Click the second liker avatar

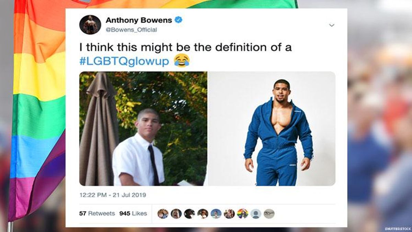(176, 214)
